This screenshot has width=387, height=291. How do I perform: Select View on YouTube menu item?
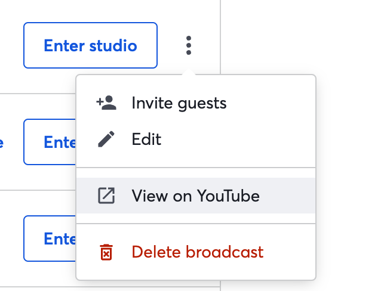(196, 196)
